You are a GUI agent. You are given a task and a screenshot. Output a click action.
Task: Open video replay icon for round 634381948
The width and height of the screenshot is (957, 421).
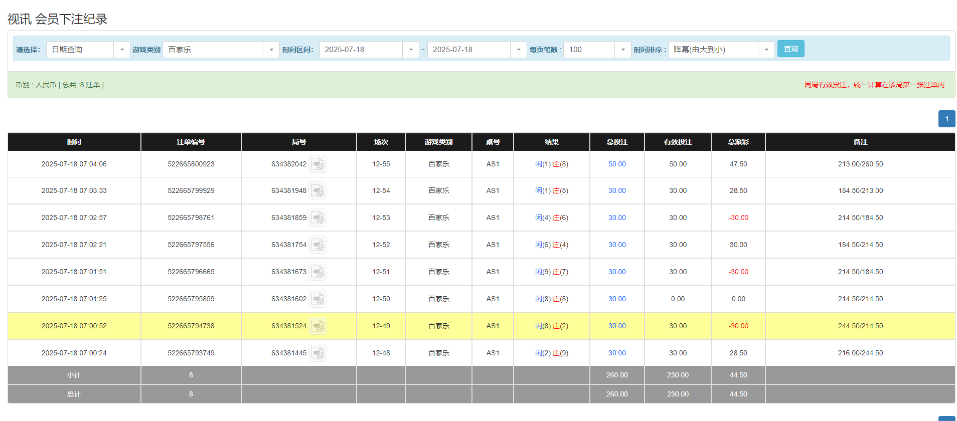[317, 191]
